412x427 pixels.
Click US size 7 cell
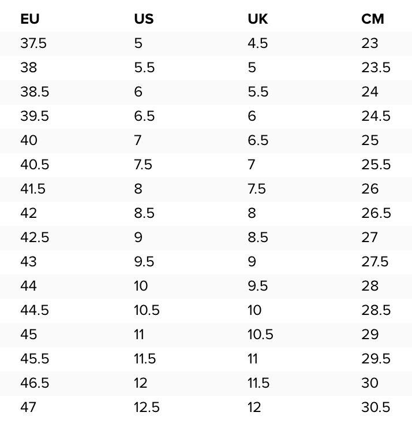(138, 140)
